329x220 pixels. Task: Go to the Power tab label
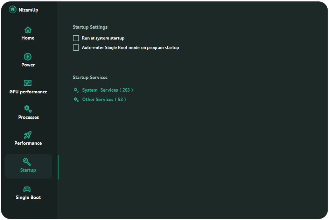click(28, 65)
